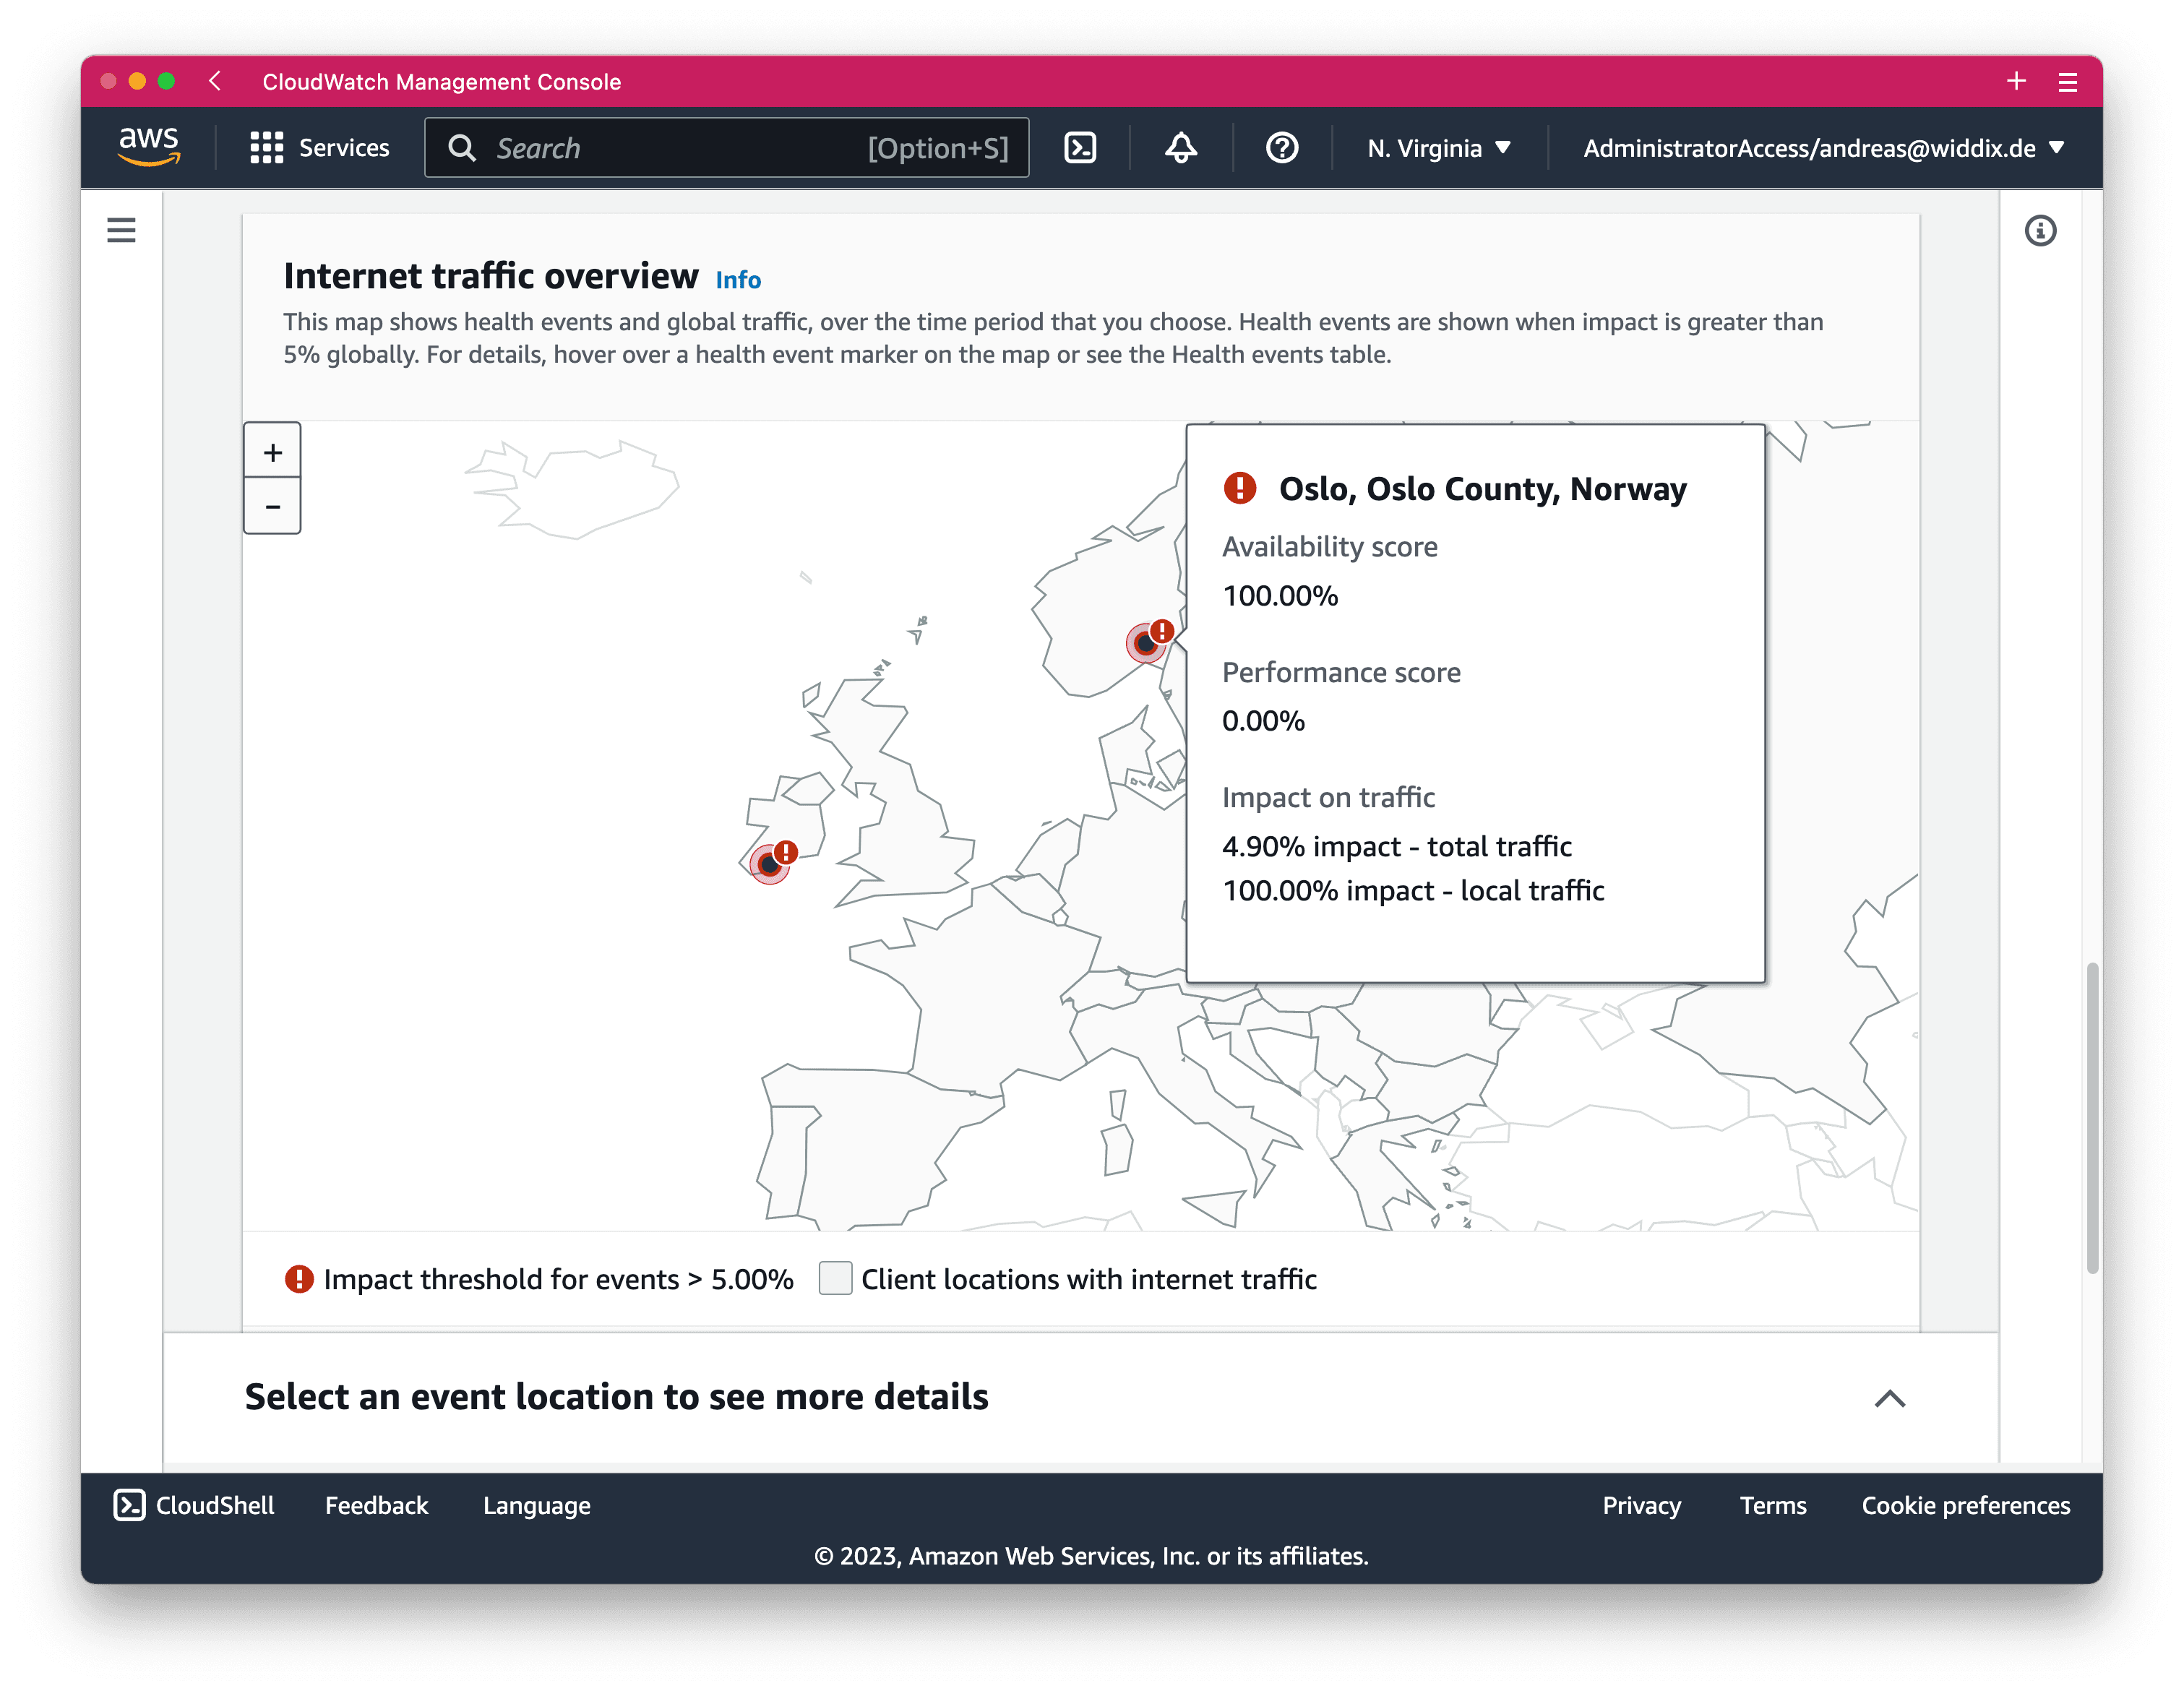Screen dimensions: 2184x1691
Task: Open the notifications bell
Action: click(x=1181, y=148)
